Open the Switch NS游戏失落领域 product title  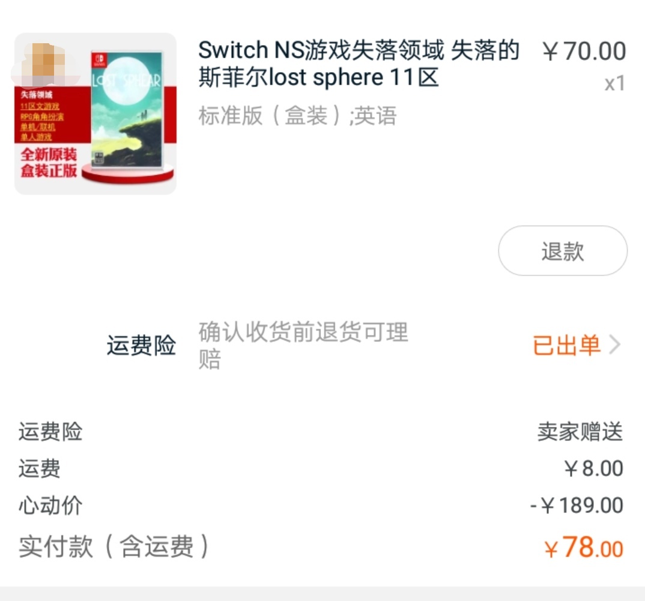click(x=359, y=64)
